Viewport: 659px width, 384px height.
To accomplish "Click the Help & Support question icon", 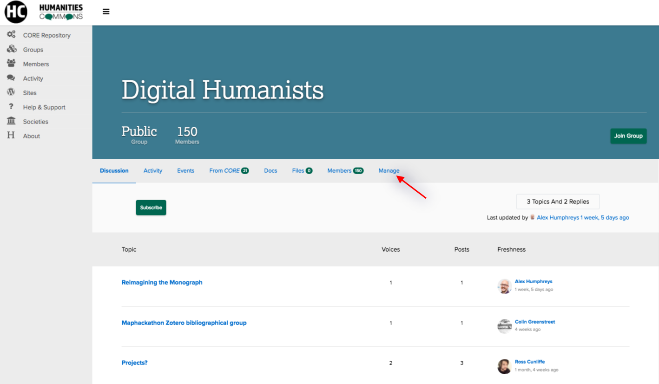I will 11,107.
